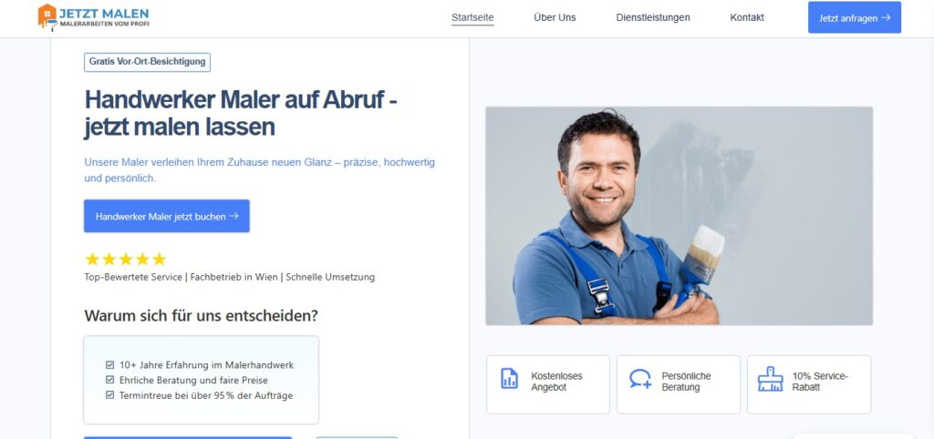This screenshot has height=439, width=934.
Task: Click the bar chart document icon for Kostenloses Angebot
Action: click(509, 378)
